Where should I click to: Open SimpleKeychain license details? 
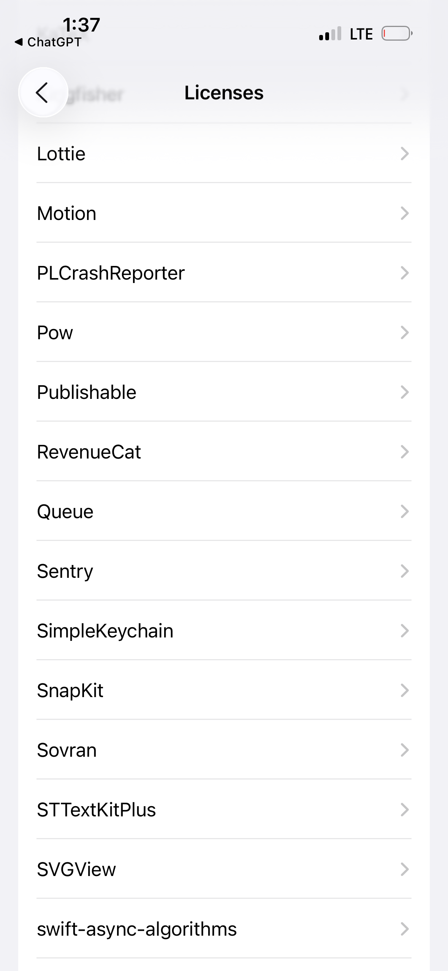click(x=224, y=631)
